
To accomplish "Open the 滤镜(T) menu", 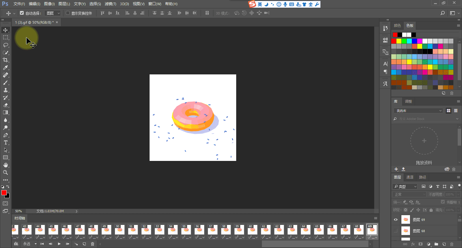I will [110, 4].
